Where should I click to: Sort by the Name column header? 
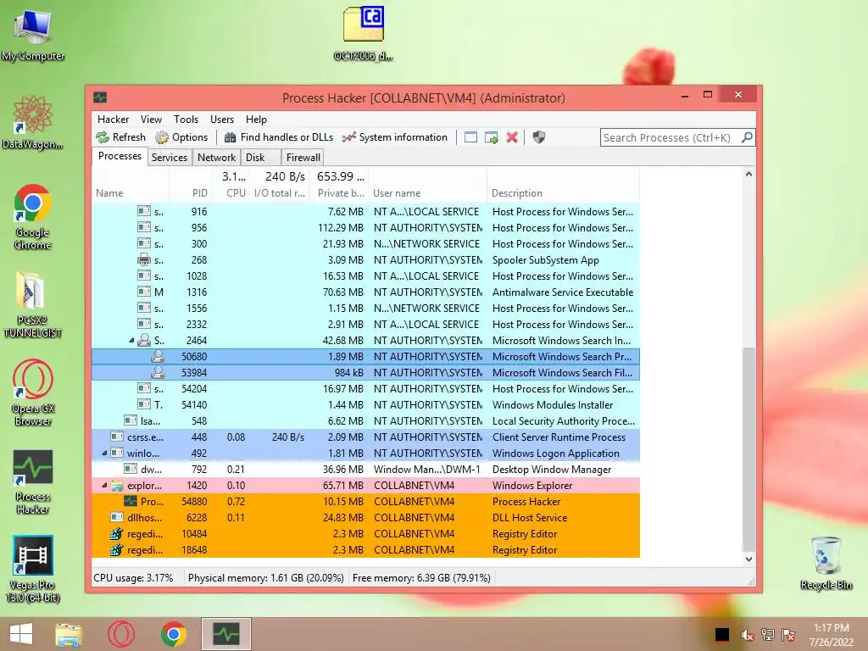click(x=131, y=193)
